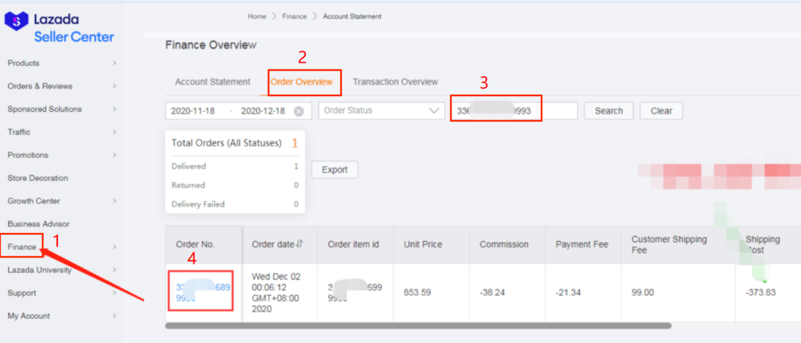Click the Export button

pos(335,169)
